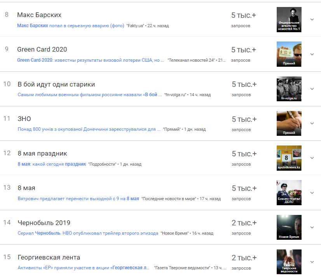Expand the Макс Барских trend row chevron
Screen dimensions: 321x277
pos(312,19)
